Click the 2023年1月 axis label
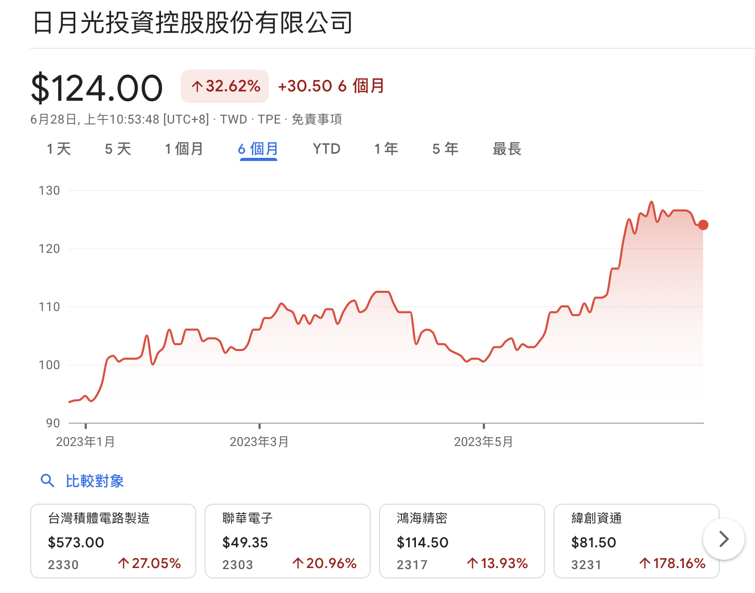This screenshot has width=755, height=593. tap(85, 442)
